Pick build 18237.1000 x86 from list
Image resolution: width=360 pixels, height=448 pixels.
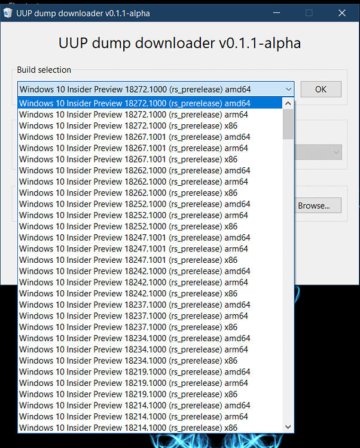[x=128, y=327]
